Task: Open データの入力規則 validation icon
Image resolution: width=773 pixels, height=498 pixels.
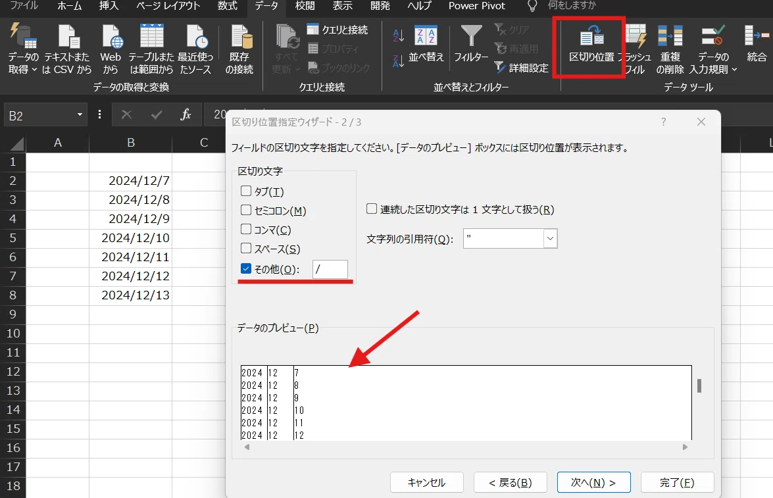Action: tap(713, 36)
